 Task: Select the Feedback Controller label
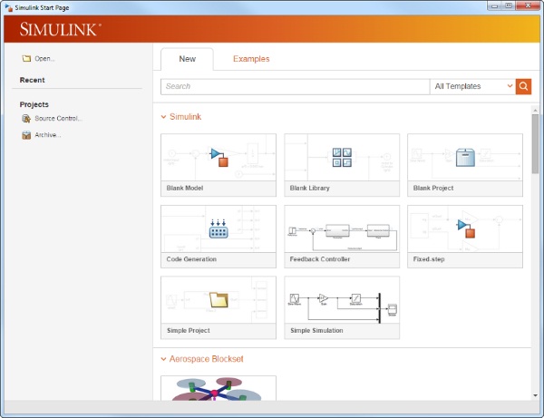pyautogui.click(x=319, y=259)
